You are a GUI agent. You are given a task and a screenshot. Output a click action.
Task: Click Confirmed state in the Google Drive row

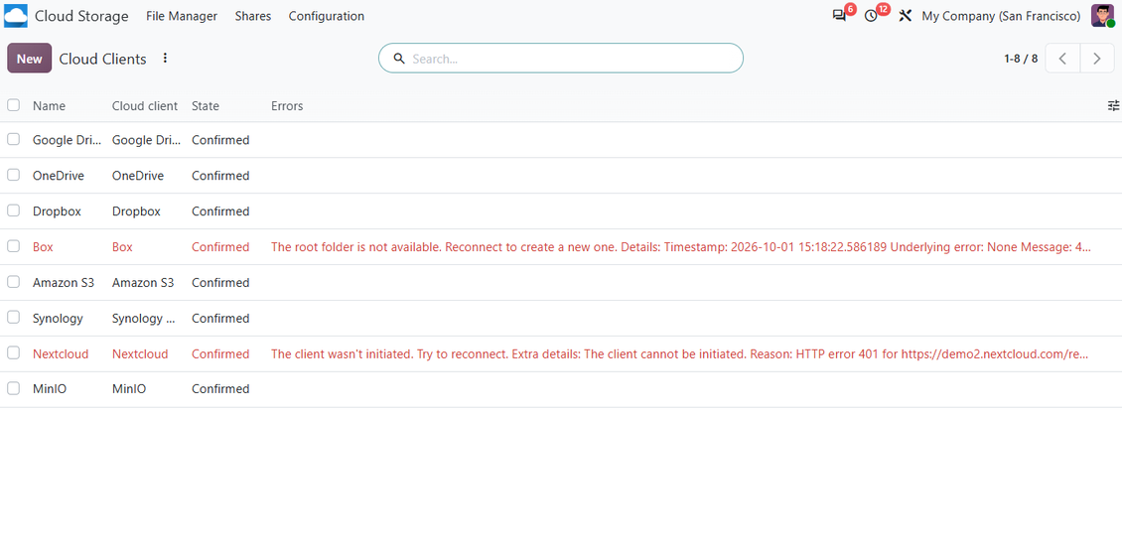tap(220, 140)
